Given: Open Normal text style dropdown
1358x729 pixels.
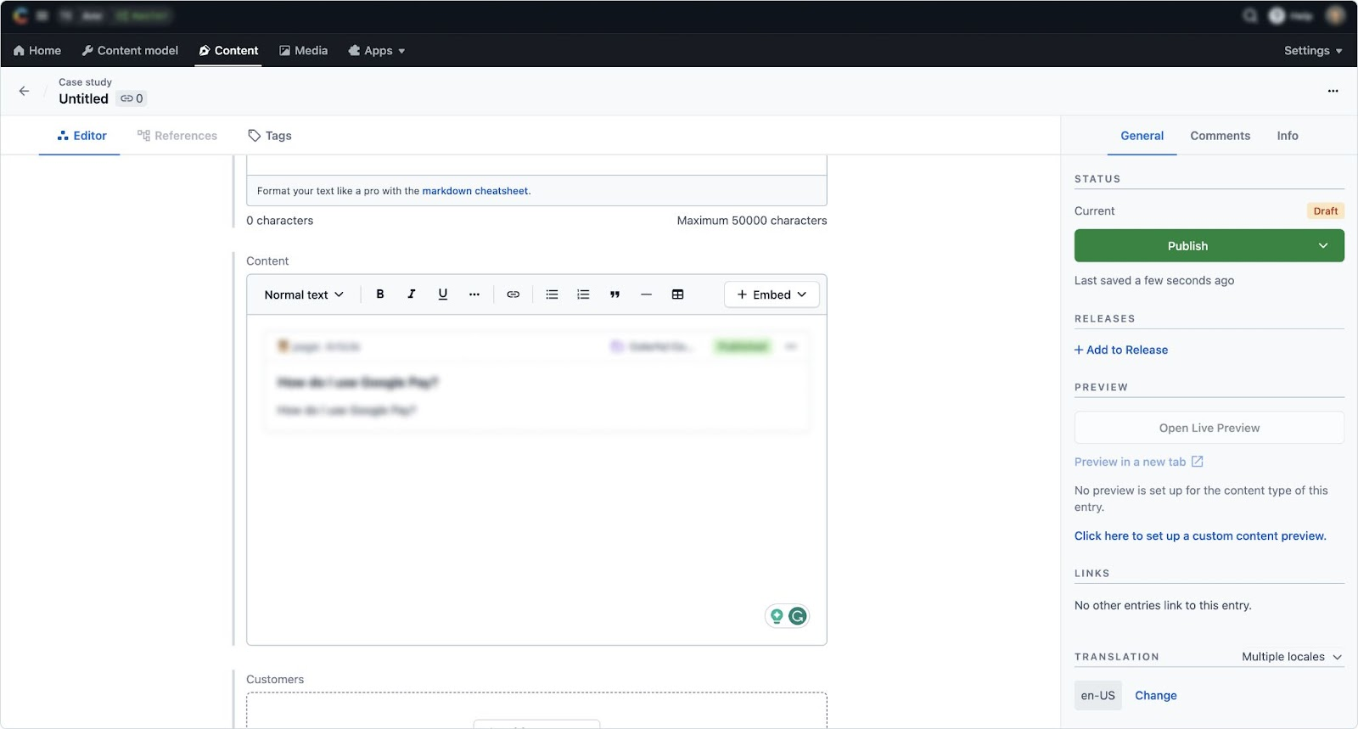Looking at the screenshot, I should (x=304, y=294).
